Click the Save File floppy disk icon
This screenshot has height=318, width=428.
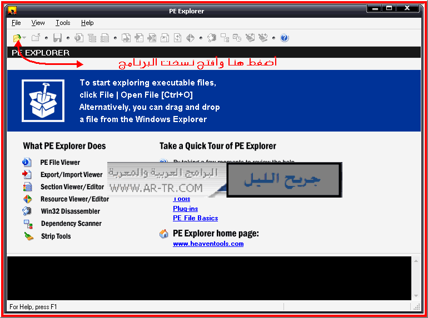(57, 38)
